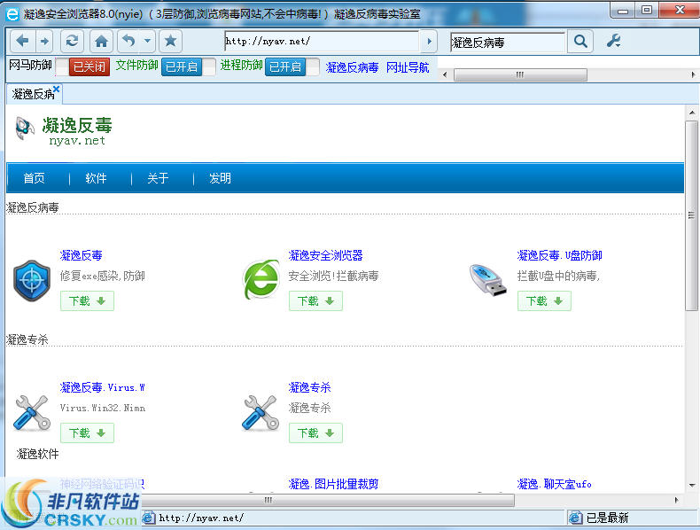
Task: Click the USB drive U盘防御 icon
Action: (488, 280)
